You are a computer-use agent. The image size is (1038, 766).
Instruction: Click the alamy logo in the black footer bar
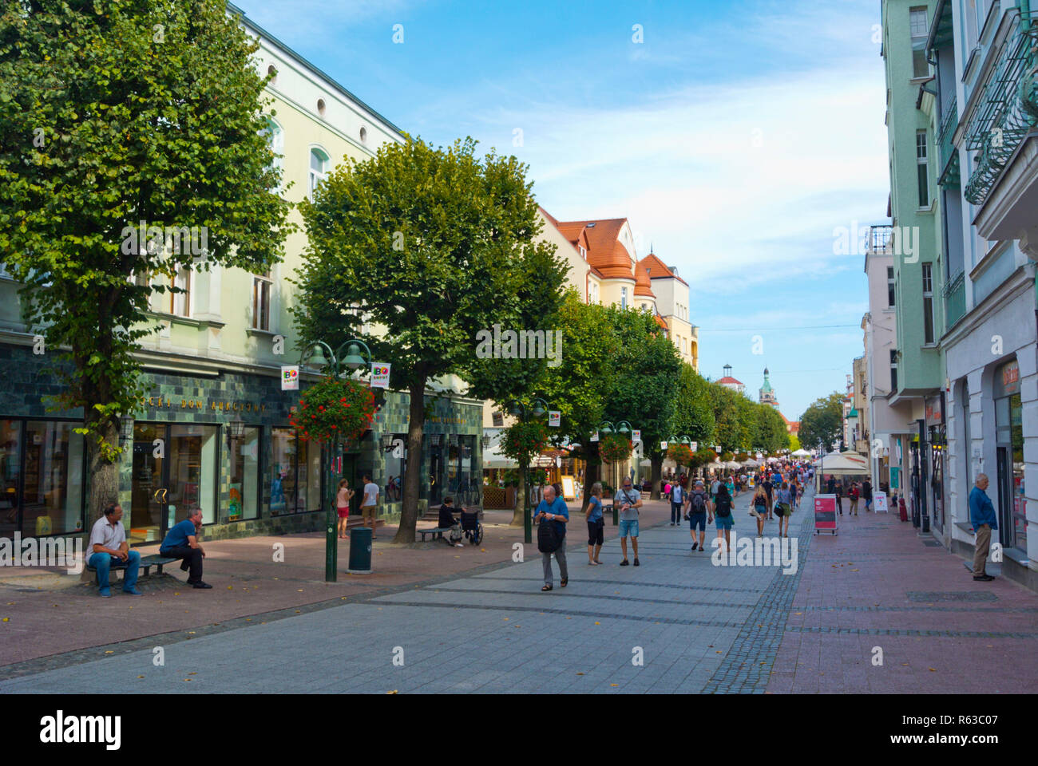[81, 729]
